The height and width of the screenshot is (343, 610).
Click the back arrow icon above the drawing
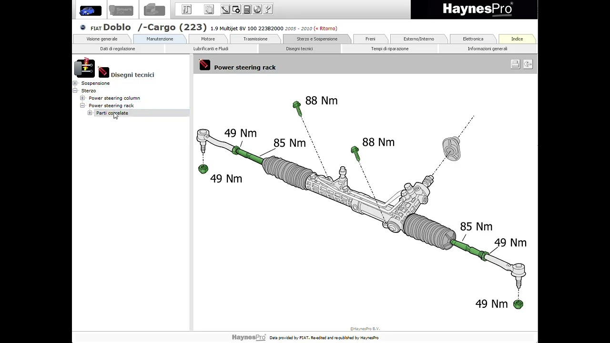528,64
